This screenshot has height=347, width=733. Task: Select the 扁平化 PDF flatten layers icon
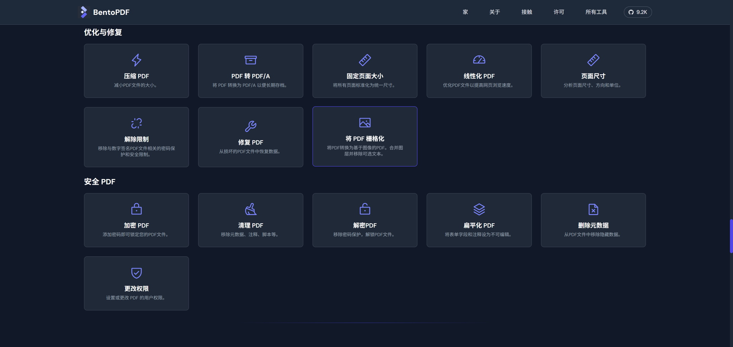click(x=479, y=209)
